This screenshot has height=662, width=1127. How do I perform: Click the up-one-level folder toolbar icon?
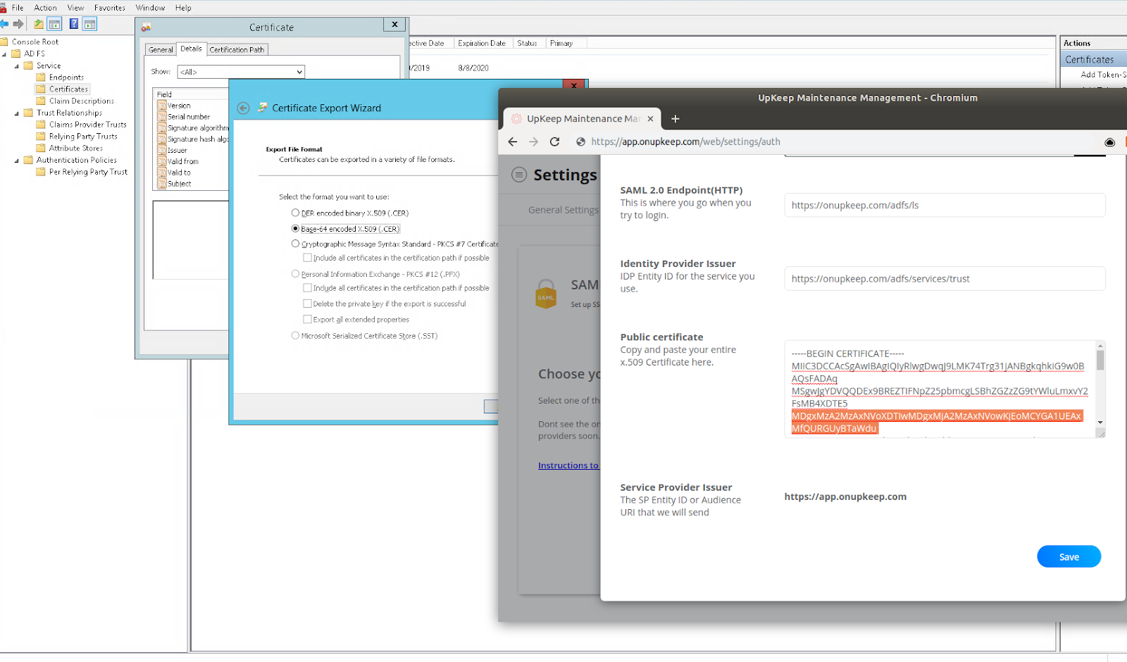tap(39, 24)
